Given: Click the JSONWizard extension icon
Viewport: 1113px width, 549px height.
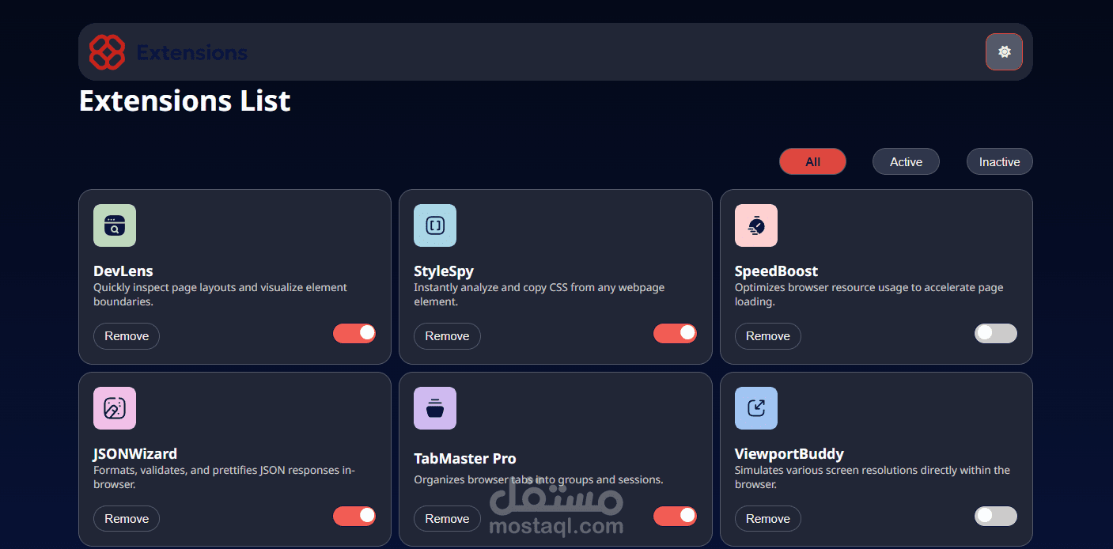Looking at the screenshot, I should pos(115,408).
